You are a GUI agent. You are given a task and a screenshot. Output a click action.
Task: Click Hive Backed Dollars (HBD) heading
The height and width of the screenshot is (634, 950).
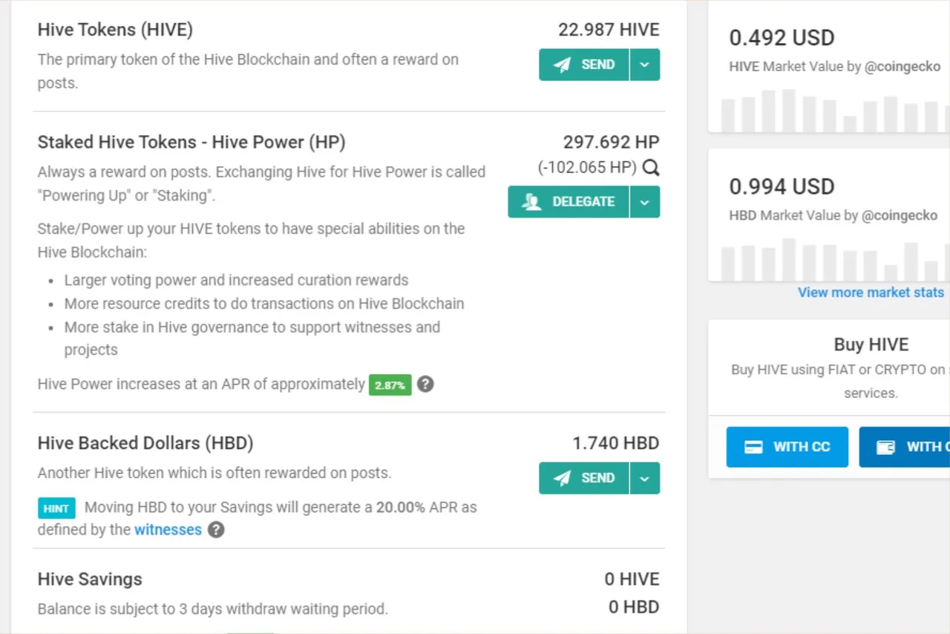click(x=145, y=443)
